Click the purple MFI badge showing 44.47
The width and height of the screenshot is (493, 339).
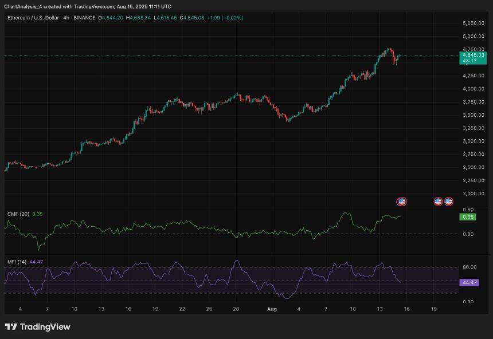tap(470, 282)
